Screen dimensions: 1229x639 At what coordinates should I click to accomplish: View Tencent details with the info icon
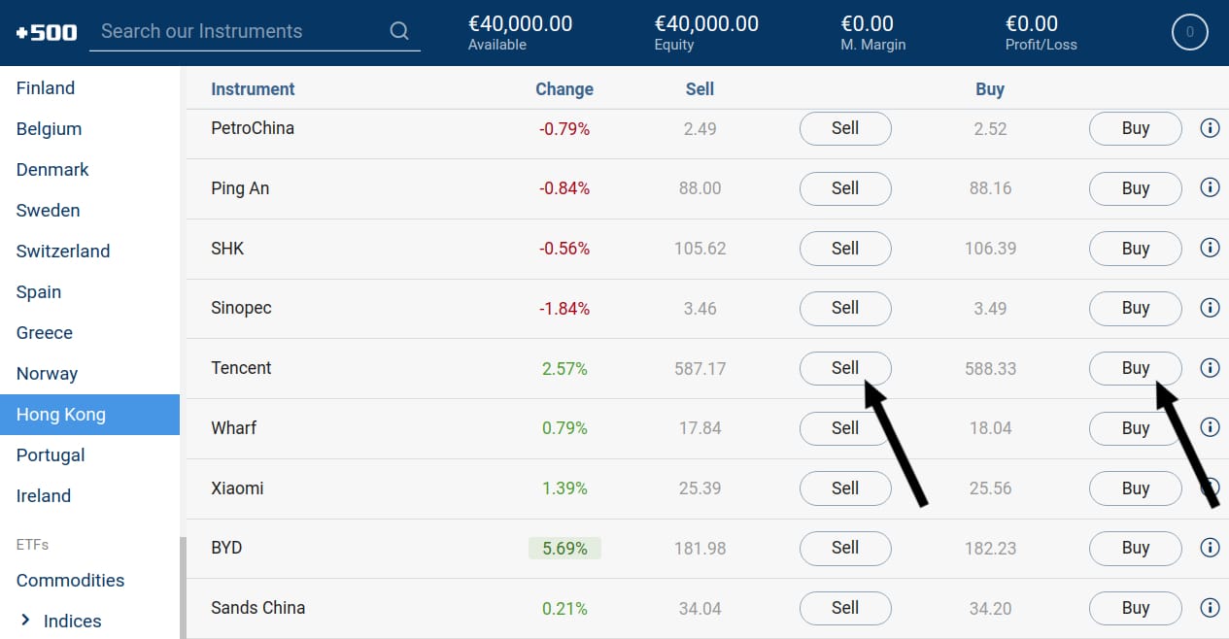point(1210,368)
